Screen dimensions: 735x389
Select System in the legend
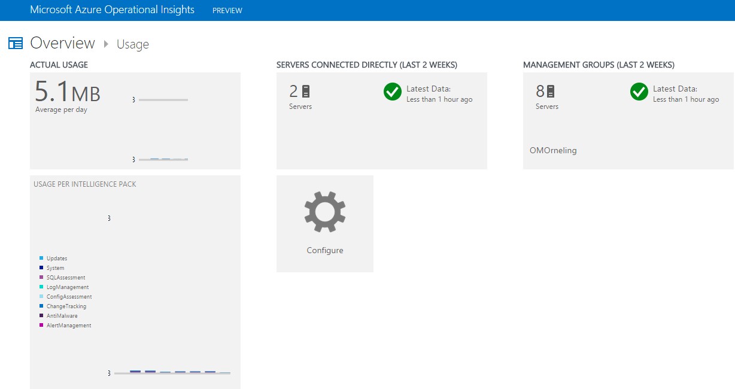point(55,268)
